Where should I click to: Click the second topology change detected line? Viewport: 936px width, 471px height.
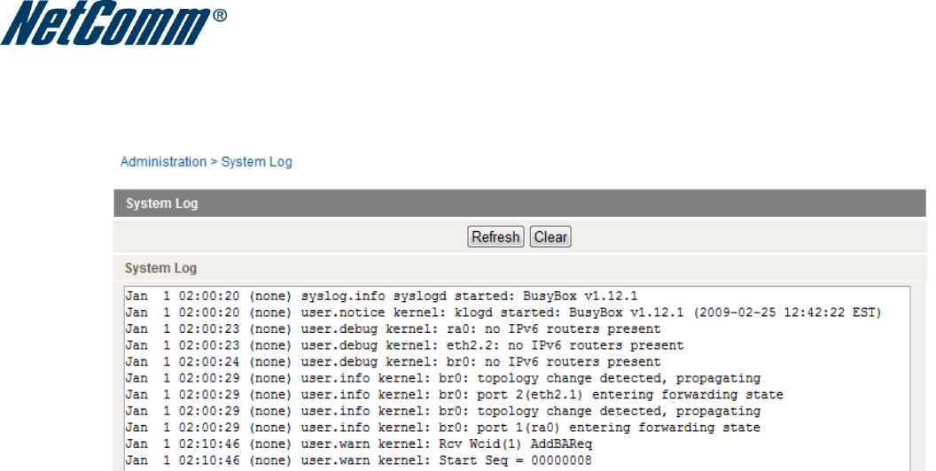click(x=443, y=412)
